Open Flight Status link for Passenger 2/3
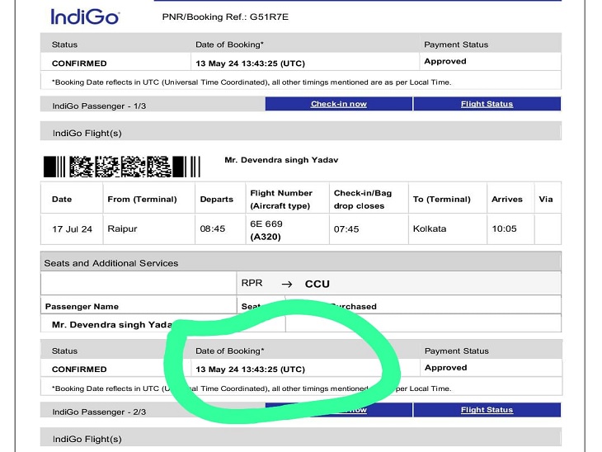The width and height of the screenshot is (602, 452). (x=487, y=410)
